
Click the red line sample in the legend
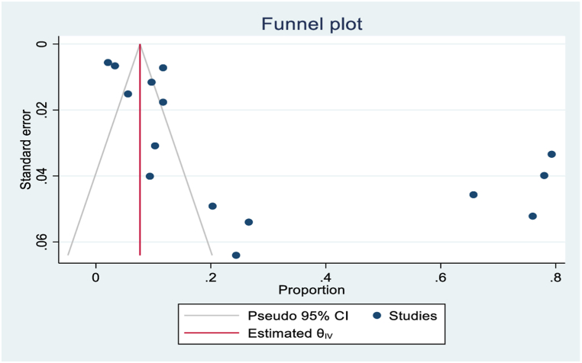tap(209, 333)
